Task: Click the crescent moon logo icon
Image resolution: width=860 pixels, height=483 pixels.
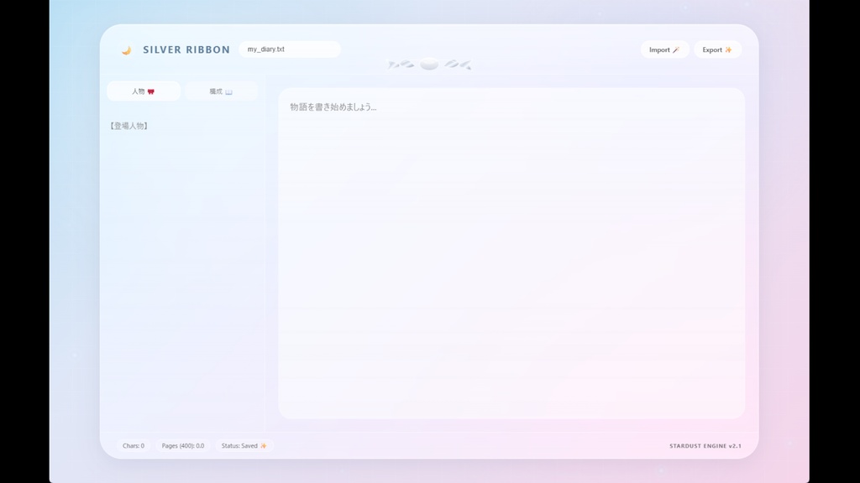Action: pos(126,49)
